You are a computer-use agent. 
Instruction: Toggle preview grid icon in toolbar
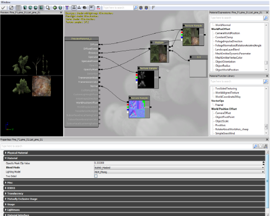tap(18, 8)
